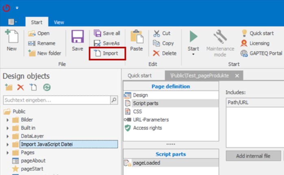The image size is (284, 175).
Task: Expand the DataLayer folder
Action: pos(8,136)
